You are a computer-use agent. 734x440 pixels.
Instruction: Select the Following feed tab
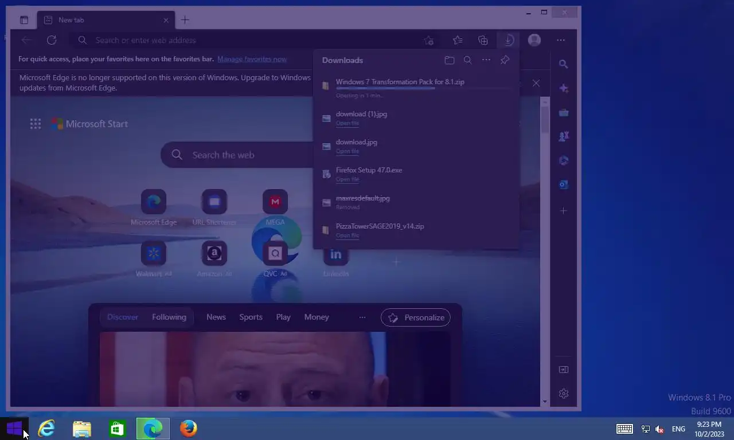tap(169, 317)
